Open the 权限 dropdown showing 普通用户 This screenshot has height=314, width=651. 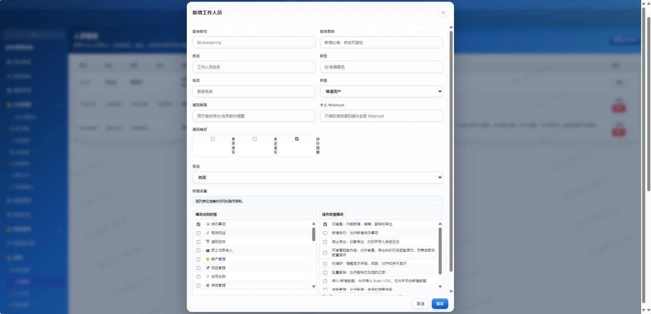[x=381, y=92]
